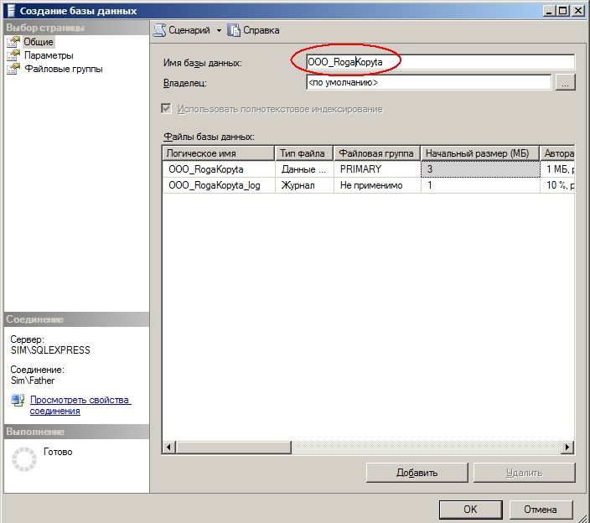Viewport: 590px width, 523px height.
Task: Click the 1 МБ autogrowth cell
Action: pos(557,169)
